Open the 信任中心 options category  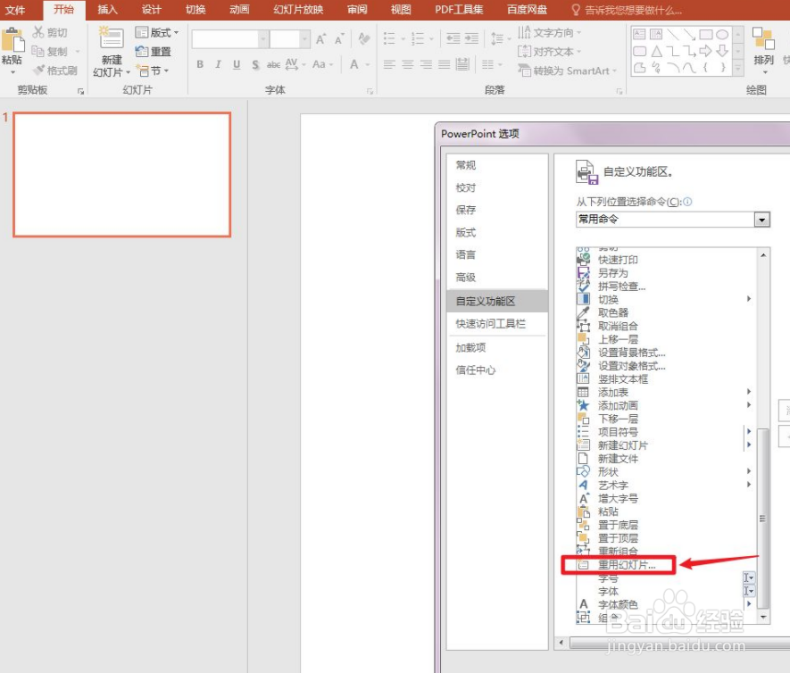[x=476, y=370]
